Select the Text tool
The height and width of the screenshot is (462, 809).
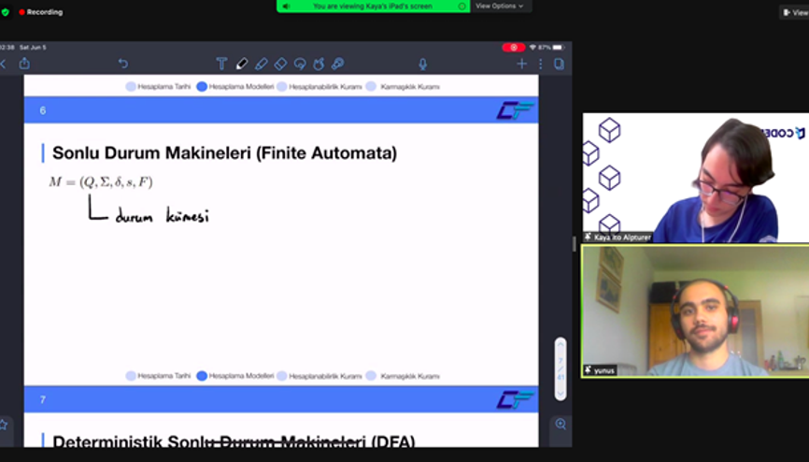[221, 64]
